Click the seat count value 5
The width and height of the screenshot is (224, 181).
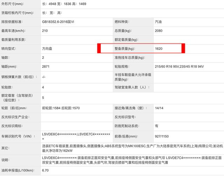43,98
